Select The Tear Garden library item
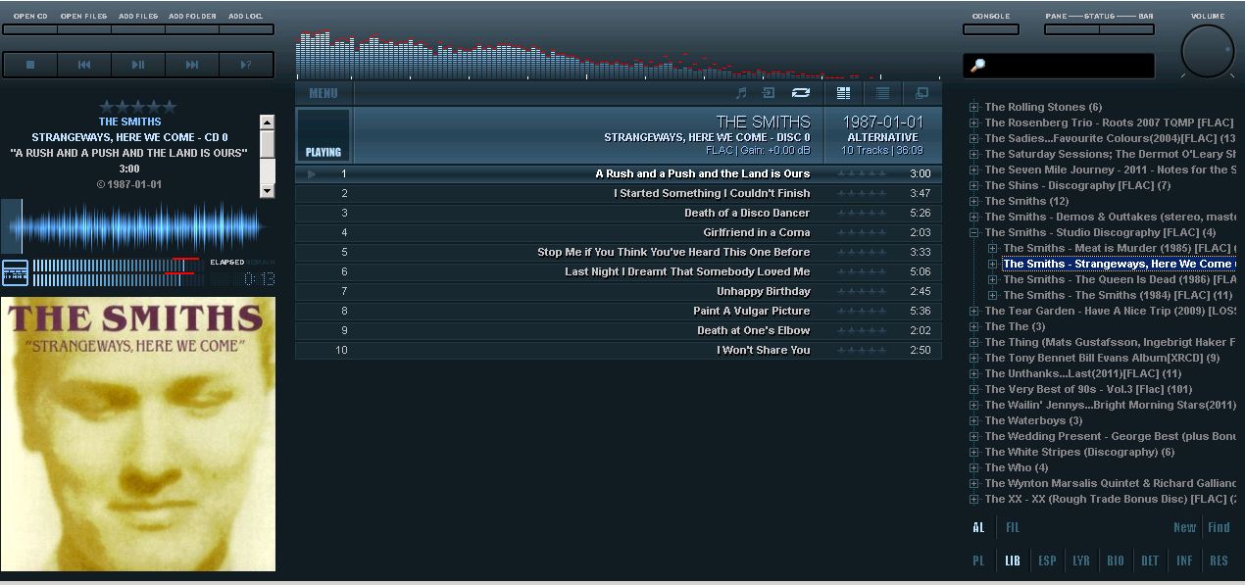This screenshot has height=585, width=1245. [1110, 311]
